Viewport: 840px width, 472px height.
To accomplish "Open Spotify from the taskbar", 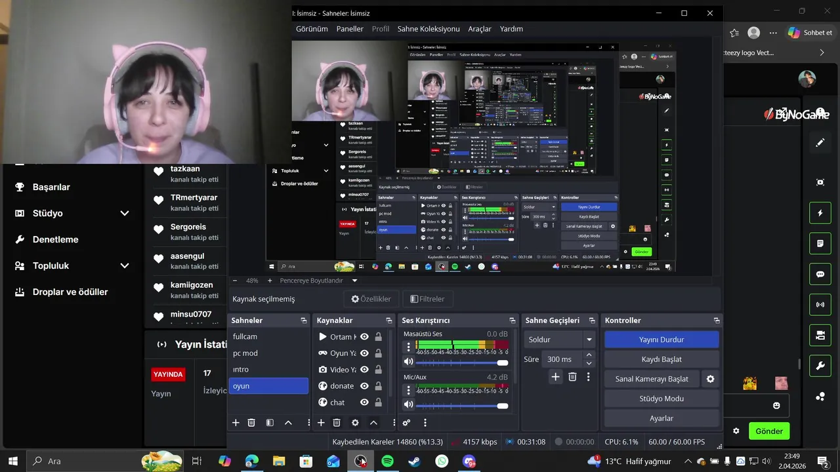I will pos(387,462).
